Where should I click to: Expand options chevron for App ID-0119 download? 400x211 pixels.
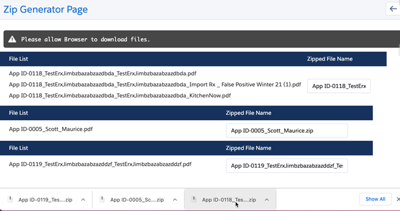83,199
